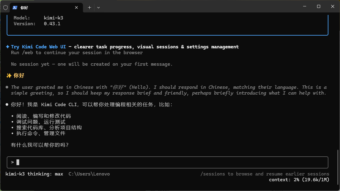Open the new tab profile dropdown
Screen dimensions: 340x191
[98, 8]
